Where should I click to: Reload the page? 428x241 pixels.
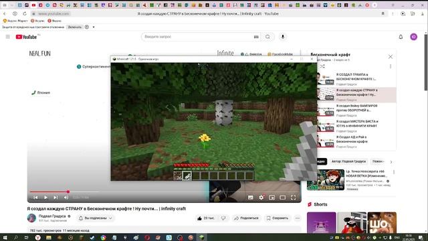click(x=25, y=13)
